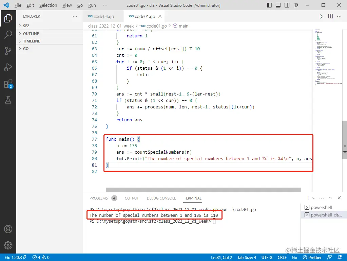This screenshot has width=347, height=261.
Task: Switch to PROBLEMS panel tab
Action: pyautogui.click(x=103, y=198)
